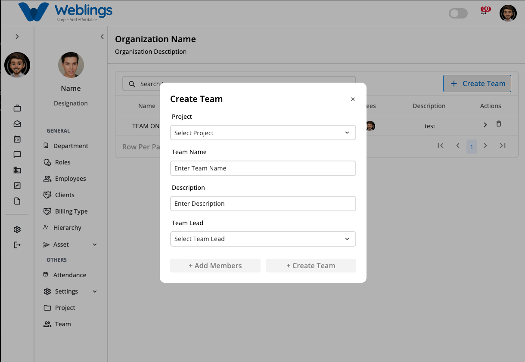Click the Enter Team Name field

coord(263,168)
